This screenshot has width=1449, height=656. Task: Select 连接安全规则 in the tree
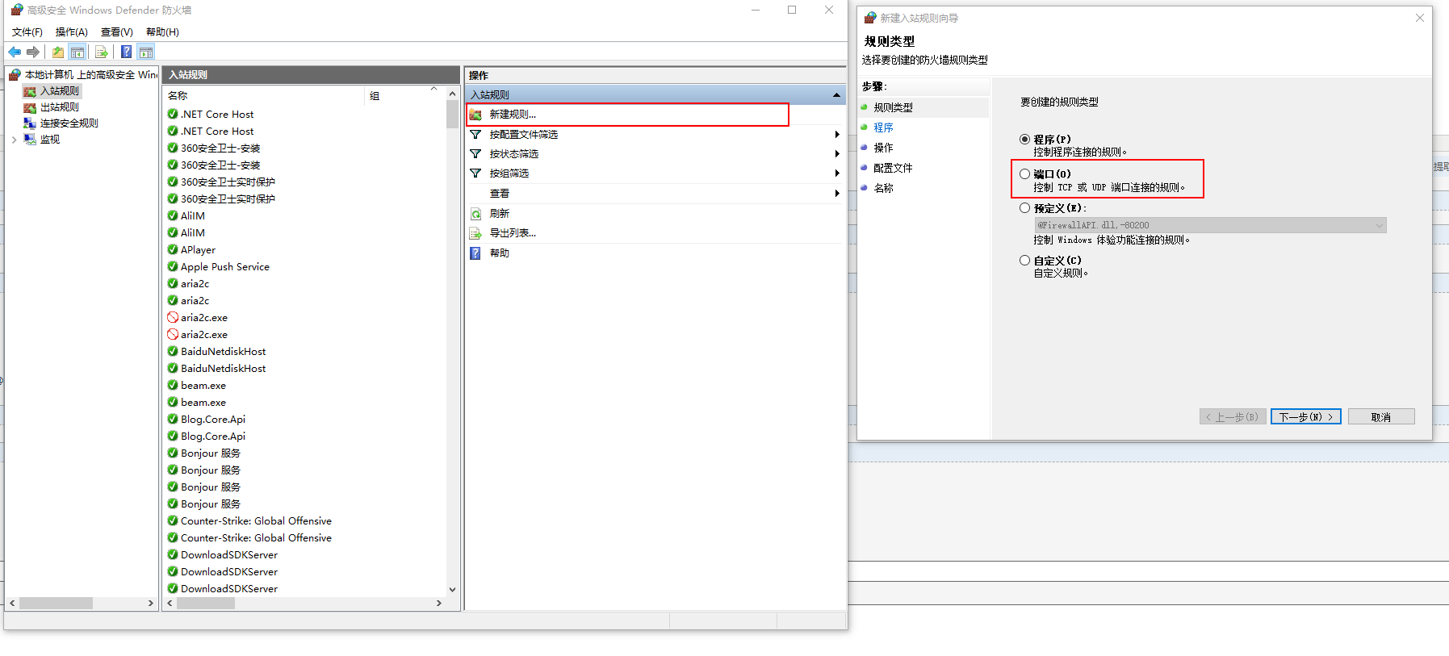coord(69,123)
